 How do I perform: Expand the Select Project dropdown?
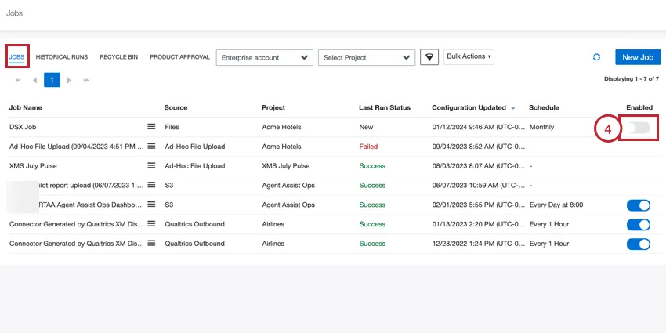[366, 57]
